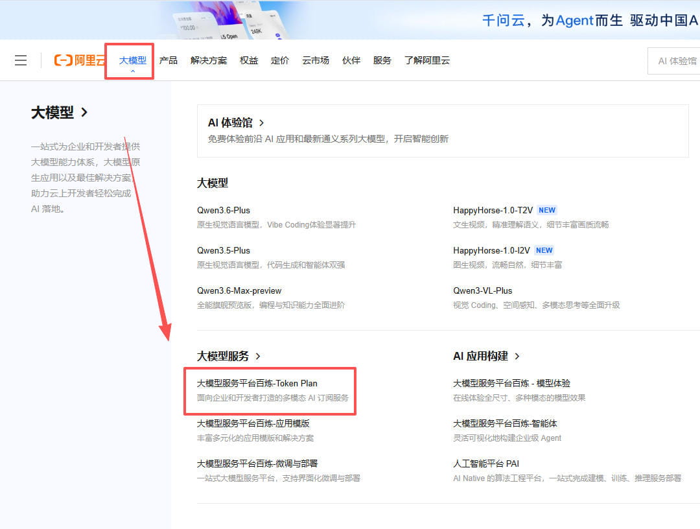Click chevron next to 大模型服务 heading
Image resolution: width=700 pixels, height=529 pixels.
coord(258,357)
